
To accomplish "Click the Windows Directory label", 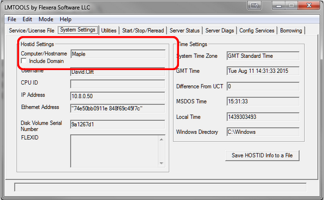I will [x=197, y=132].
